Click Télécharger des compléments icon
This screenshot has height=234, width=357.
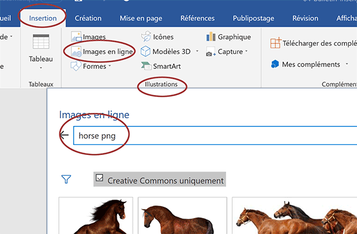pos(275,43)
